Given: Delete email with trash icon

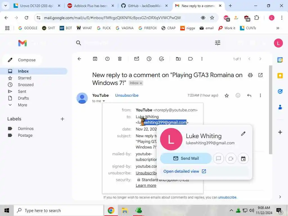Looking at the screenshot, I should (x=120, y=59).
